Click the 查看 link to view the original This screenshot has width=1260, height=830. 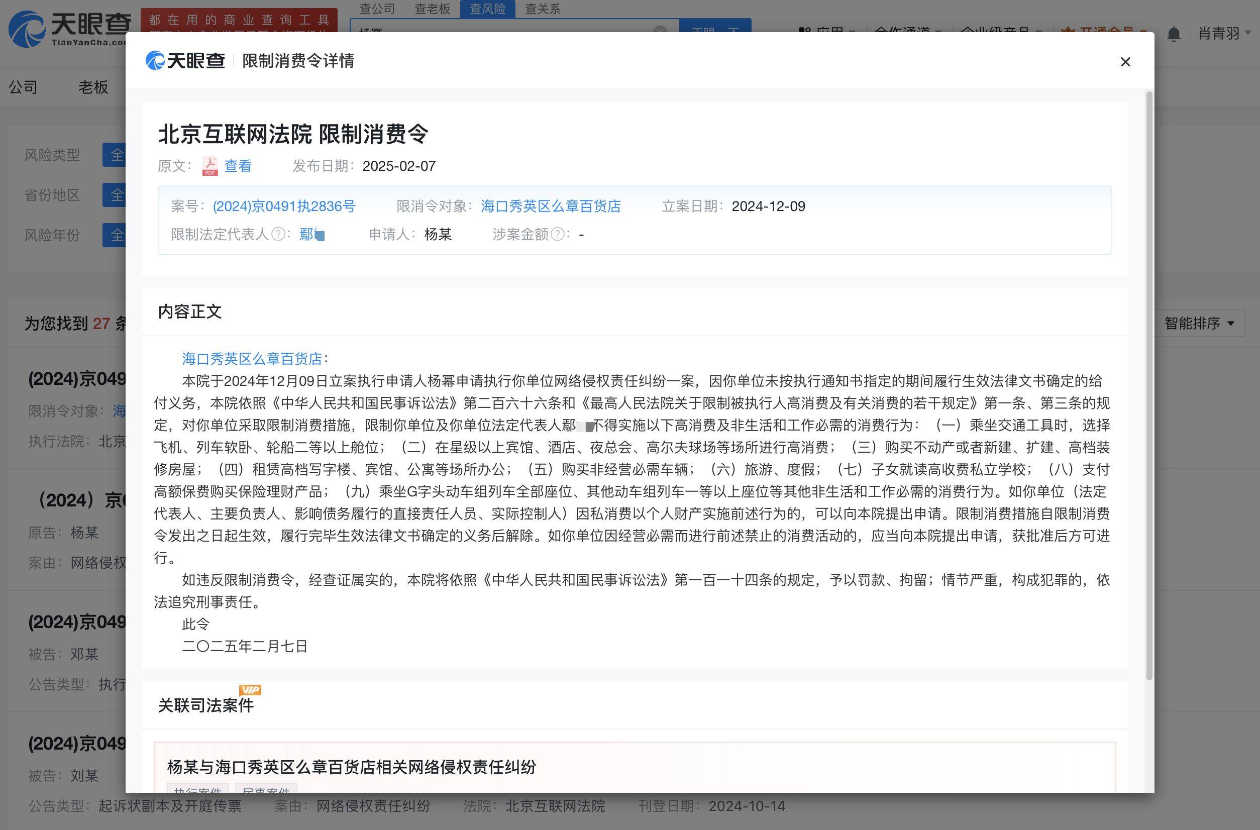pyautogui.click(x=237, y=166)
